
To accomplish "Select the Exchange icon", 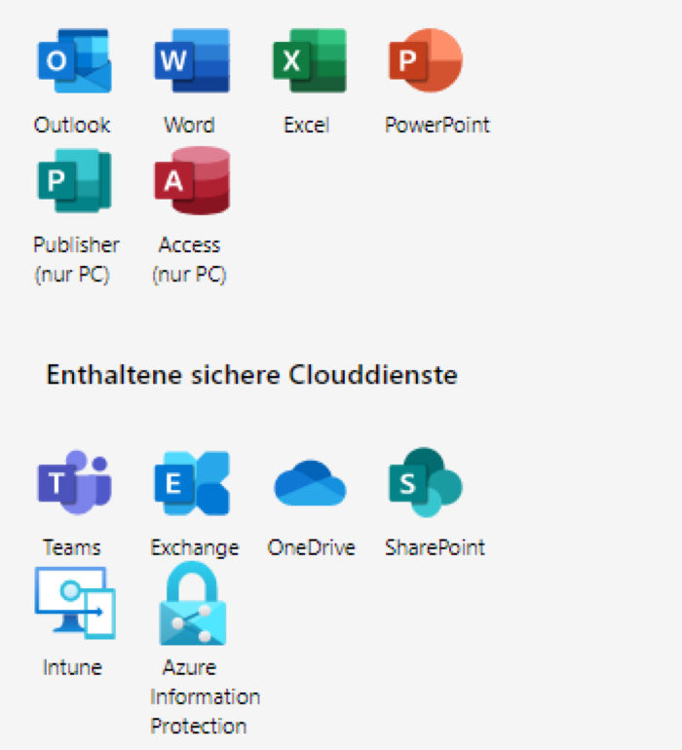I will tap(192, 483).
